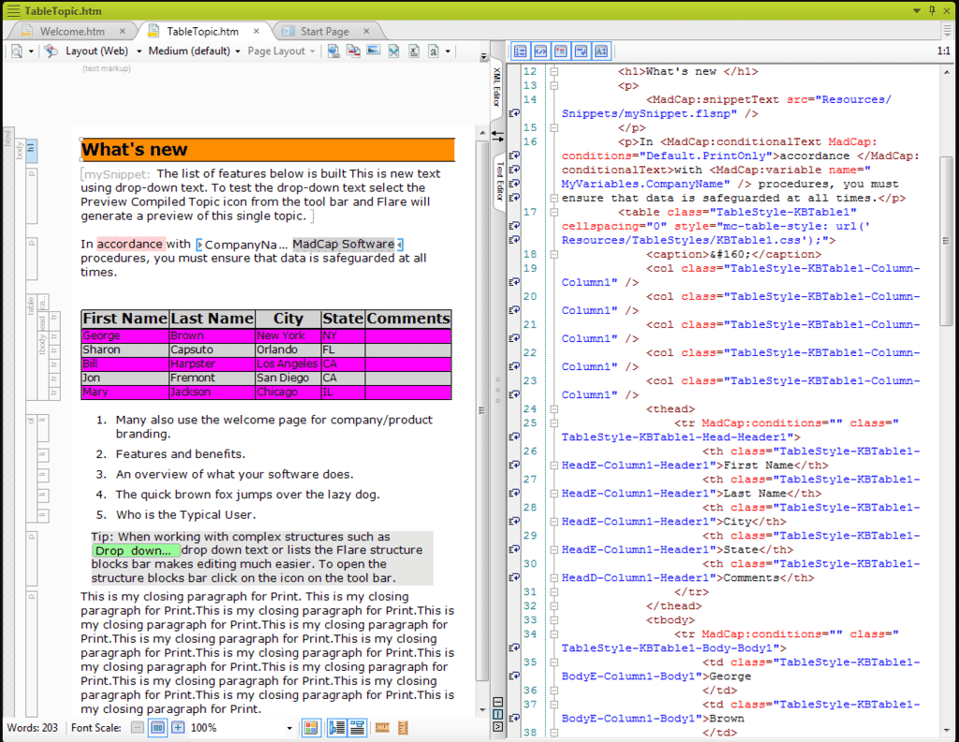
Task: Click the decrease font scale minus button
Action: [x=139, y=727]
